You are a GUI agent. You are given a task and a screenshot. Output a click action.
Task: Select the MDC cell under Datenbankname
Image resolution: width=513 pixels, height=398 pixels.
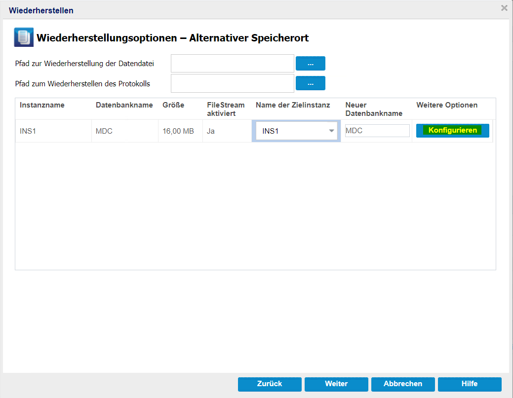(x=105, y=131)
